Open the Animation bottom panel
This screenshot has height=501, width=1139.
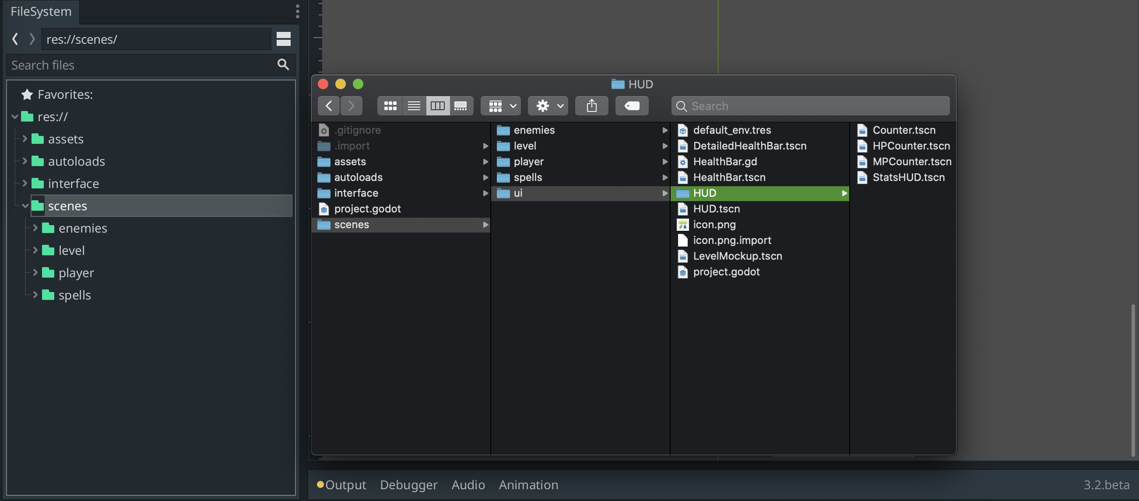click(528, 485)
